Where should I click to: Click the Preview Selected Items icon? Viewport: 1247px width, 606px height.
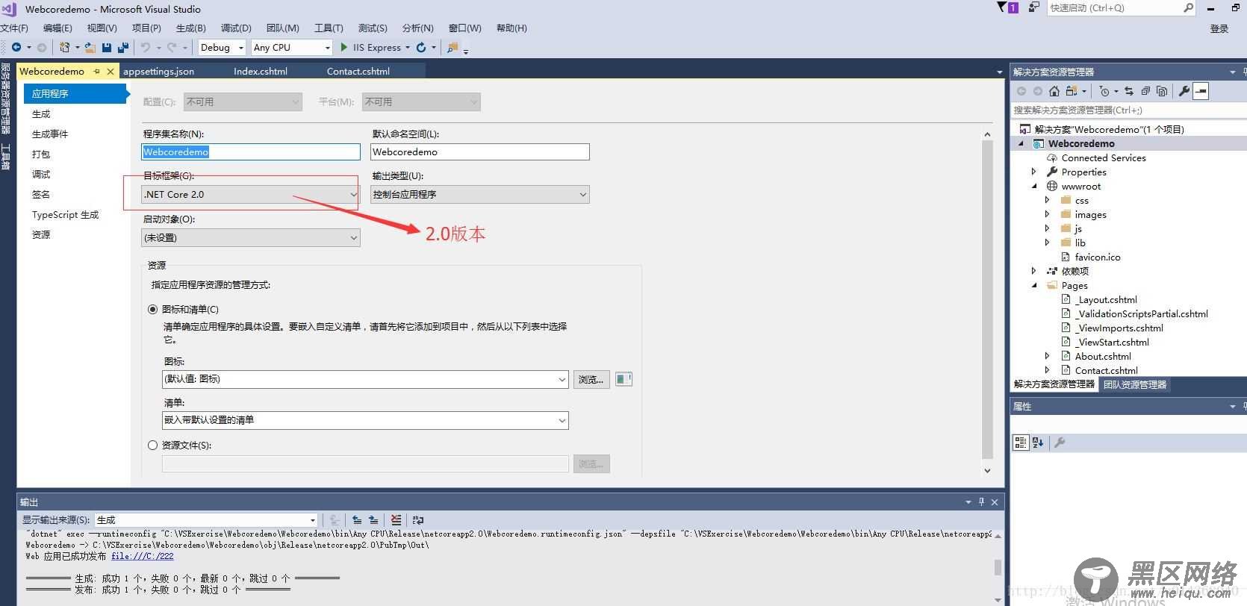pyautogui.click(x=1201, y=91)
